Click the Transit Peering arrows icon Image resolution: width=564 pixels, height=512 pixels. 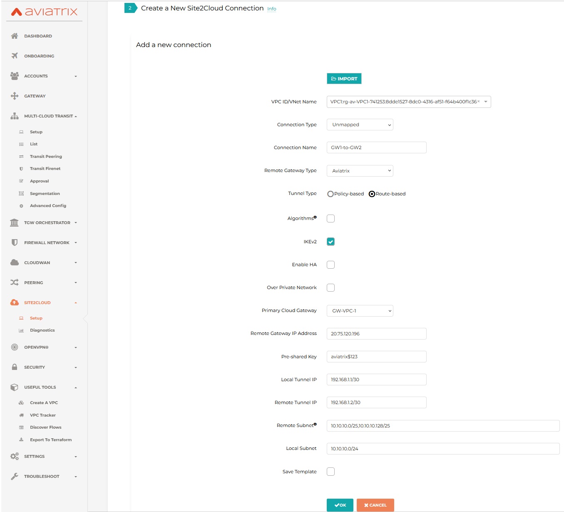[21, 157]
